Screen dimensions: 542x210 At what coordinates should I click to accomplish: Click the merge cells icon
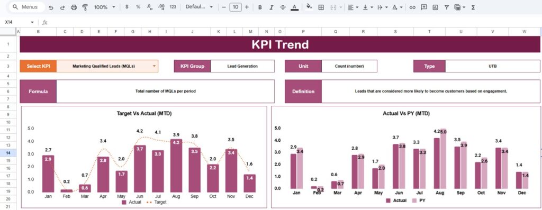[333, 7]
